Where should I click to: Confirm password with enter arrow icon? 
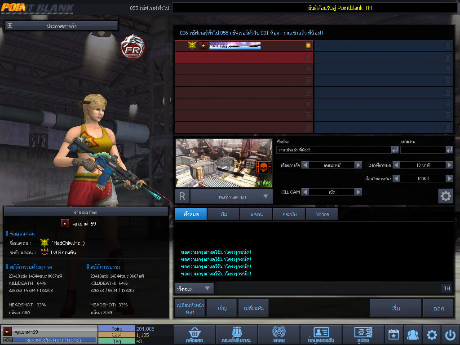pos(449,150)
